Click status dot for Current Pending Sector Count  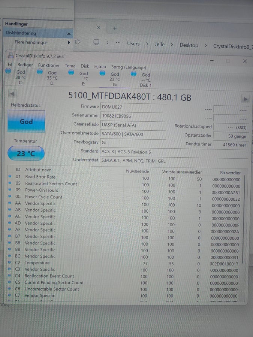tap(9, 282)
